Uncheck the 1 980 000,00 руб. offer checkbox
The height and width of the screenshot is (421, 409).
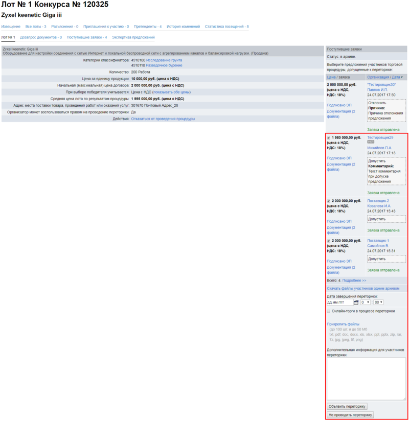(x=329, y=137)
